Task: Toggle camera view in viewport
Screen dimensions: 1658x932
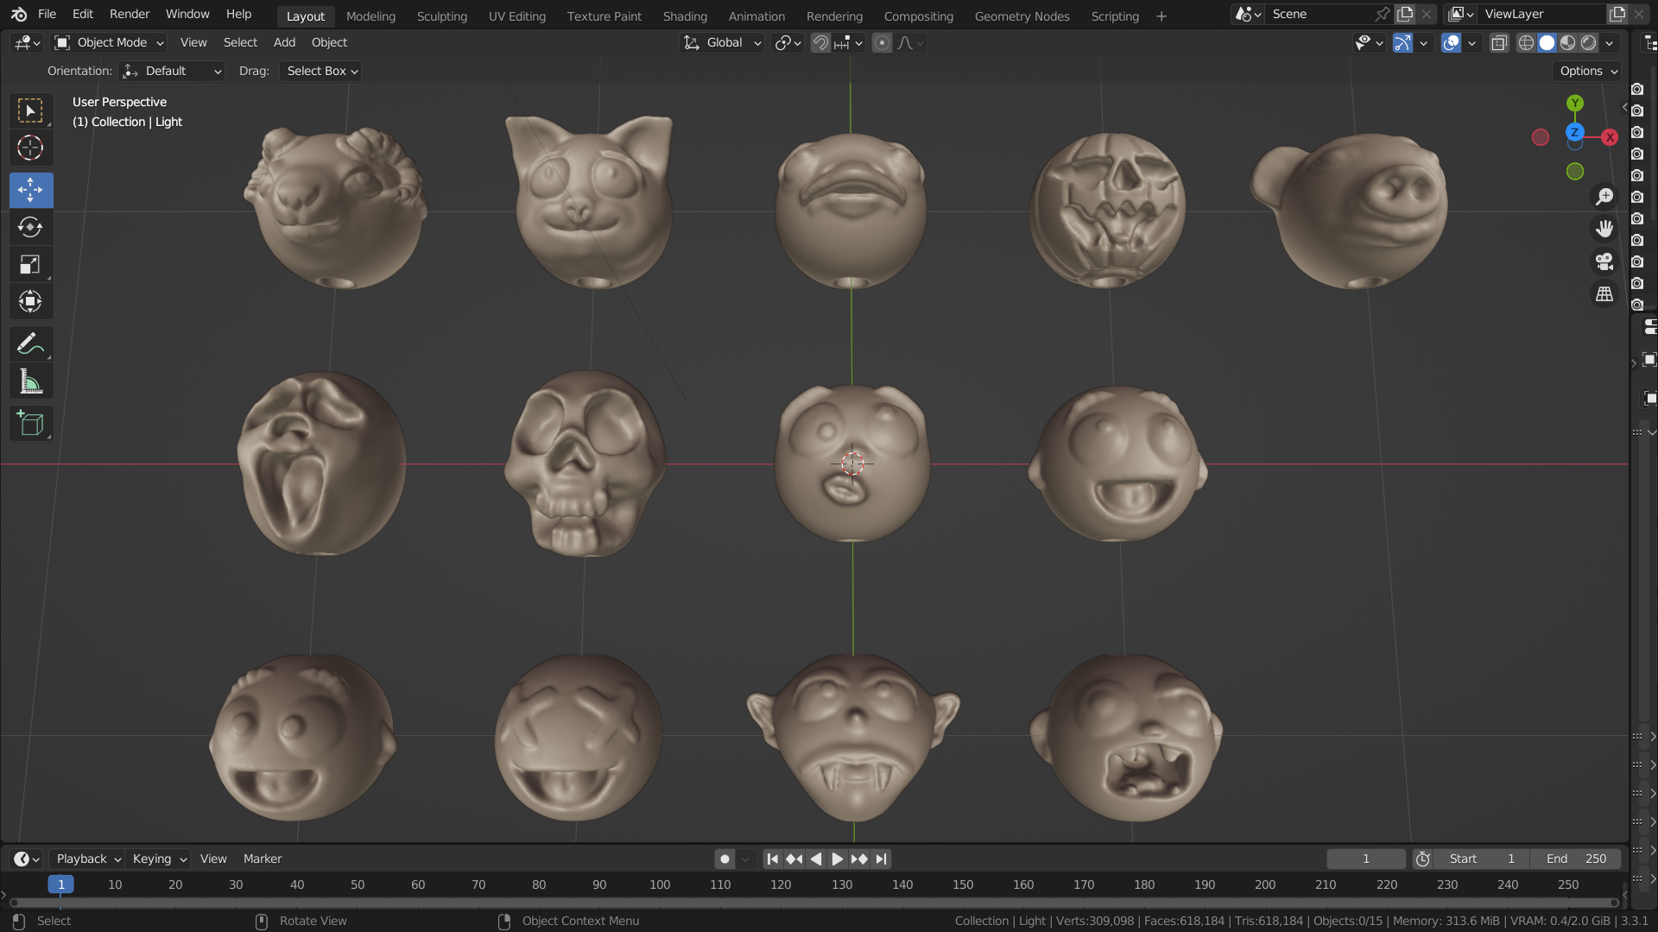Action: click(x=1604, y=261)
